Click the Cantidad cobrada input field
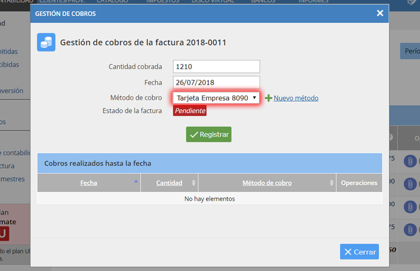Image resolution: width=420 pixels, height=271 pixels. 216,67
